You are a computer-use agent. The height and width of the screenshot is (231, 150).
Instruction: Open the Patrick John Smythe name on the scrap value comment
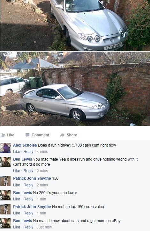click(32, 207)
